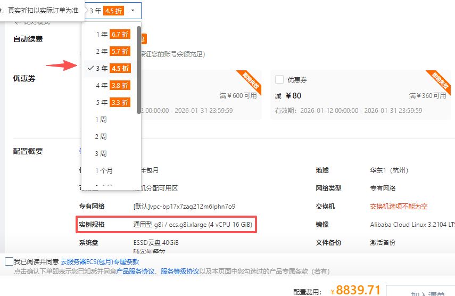Click the 6.7 折 discount badge

(x=120, y=35)
